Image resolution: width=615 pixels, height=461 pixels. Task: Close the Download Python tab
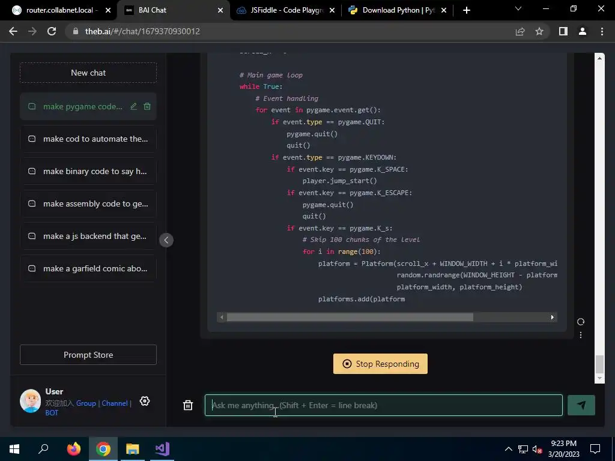click(444, 10)
